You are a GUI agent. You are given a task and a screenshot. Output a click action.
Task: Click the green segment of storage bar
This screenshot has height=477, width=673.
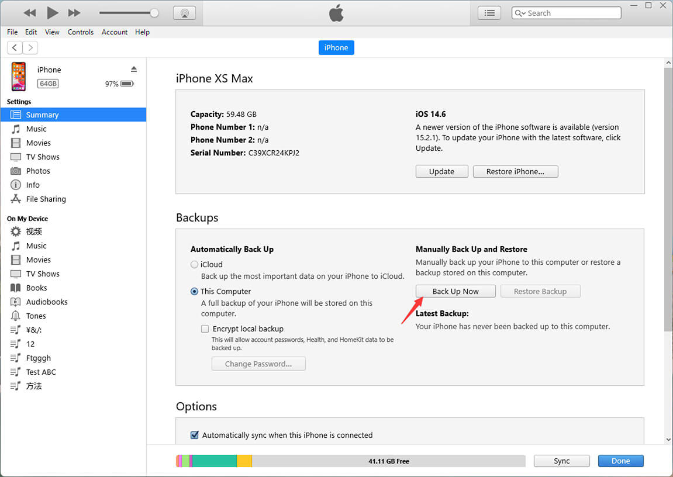coord(214,461)
